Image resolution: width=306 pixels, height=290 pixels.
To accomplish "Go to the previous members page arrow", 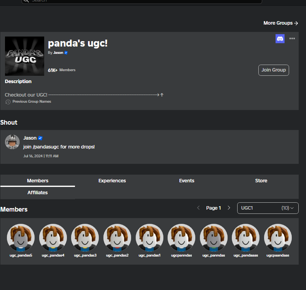I will point(198,208).
